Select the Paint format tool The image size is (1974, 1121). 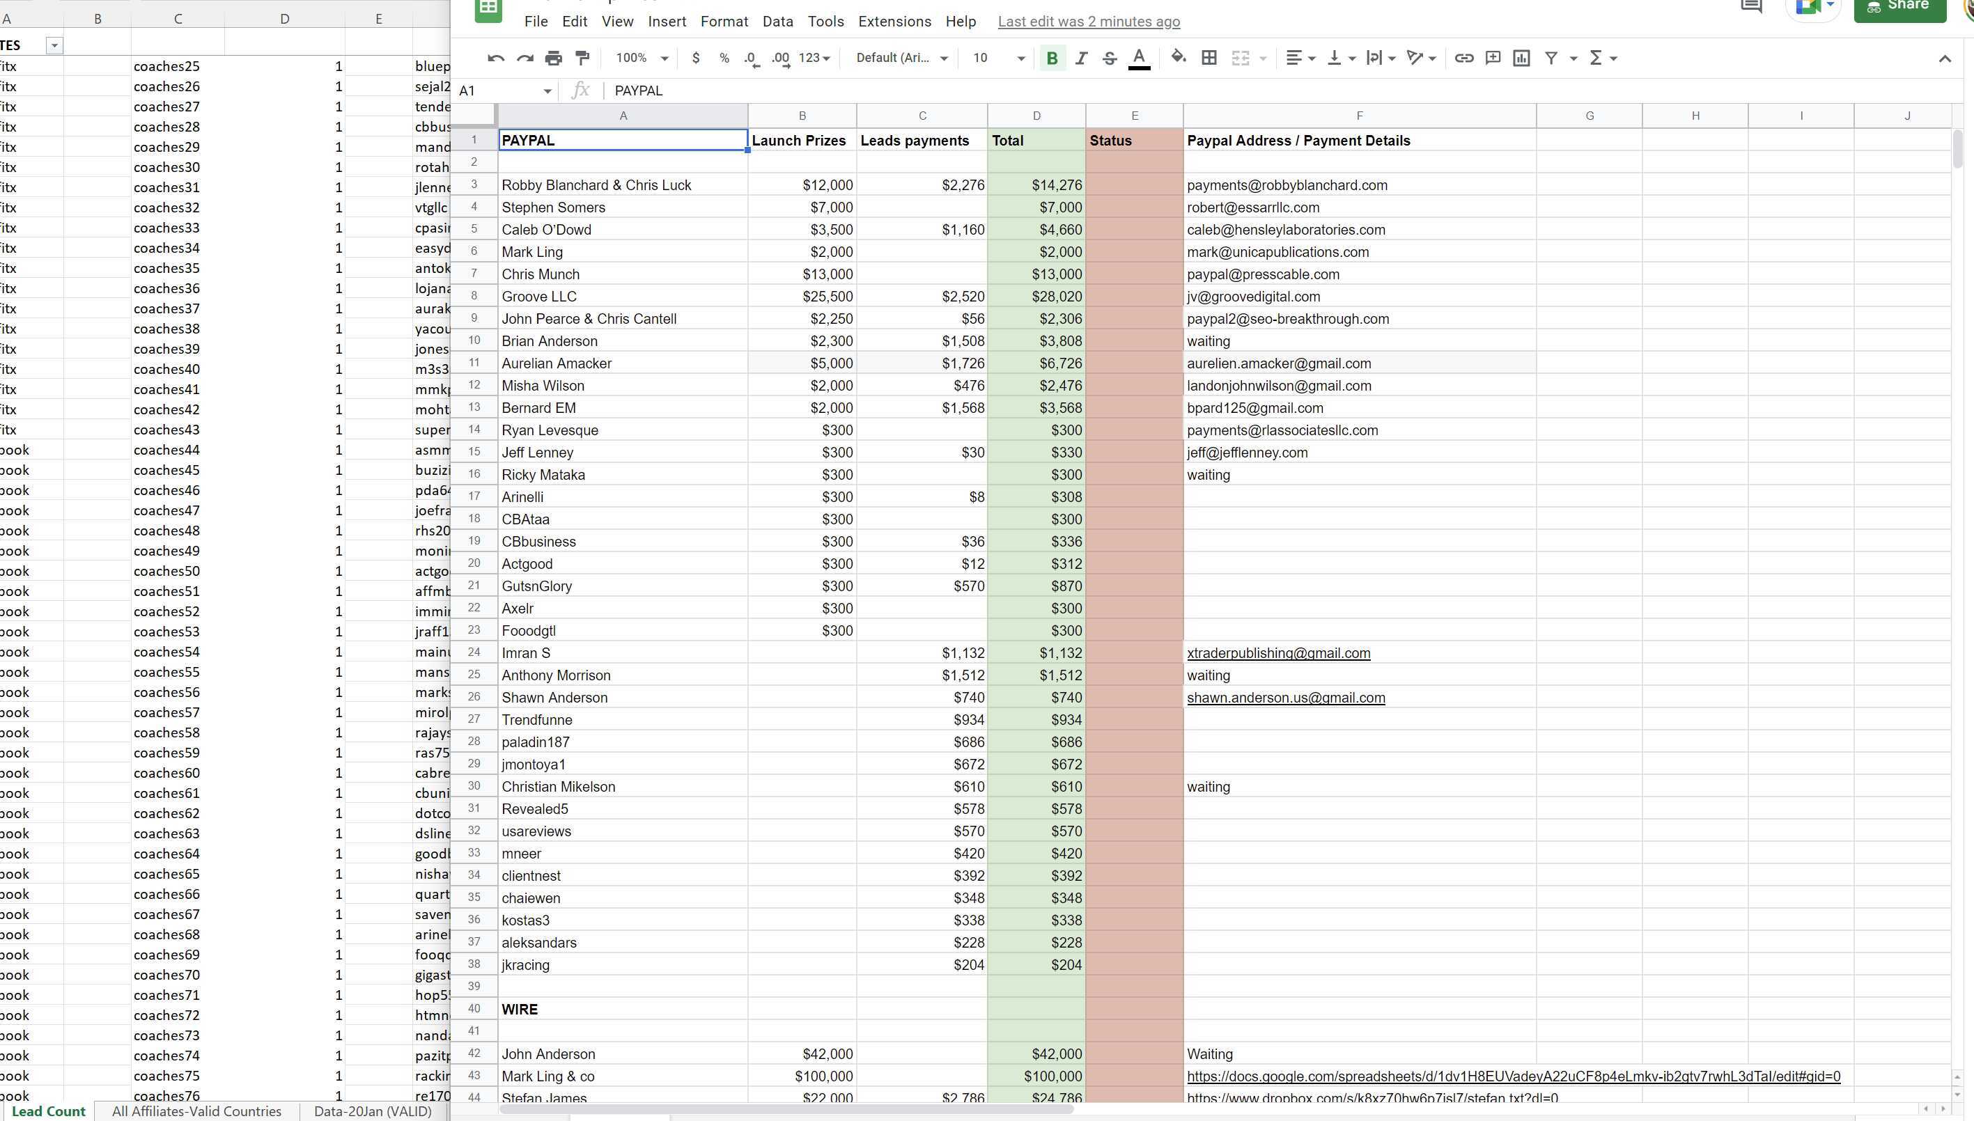[583, 58]
